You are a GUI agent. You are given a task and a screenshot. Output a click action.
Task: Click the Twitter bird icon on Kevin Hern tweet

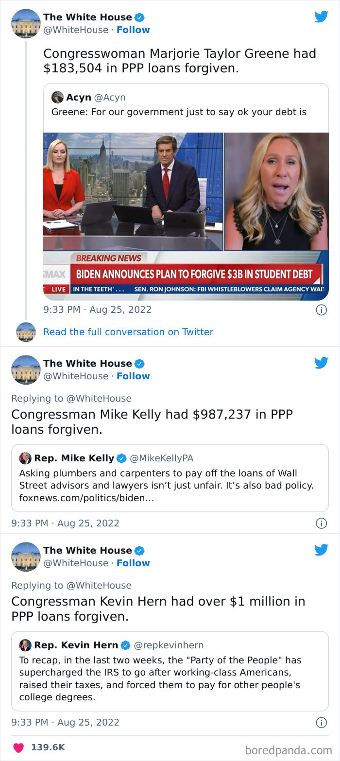click(321, 550)
